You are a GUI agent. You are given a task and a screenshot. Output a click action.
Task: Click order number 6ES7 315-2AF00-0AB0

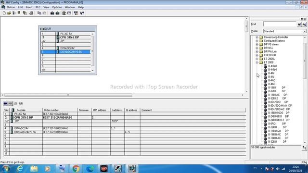click(58, 117)
